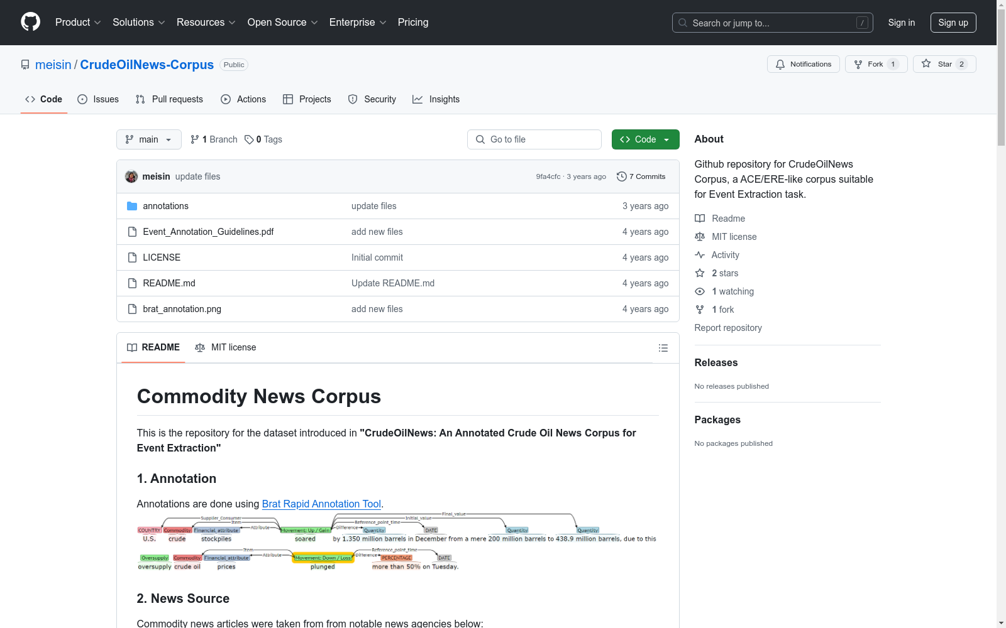Click the GitHub logo icon

(x=30, y=22)
